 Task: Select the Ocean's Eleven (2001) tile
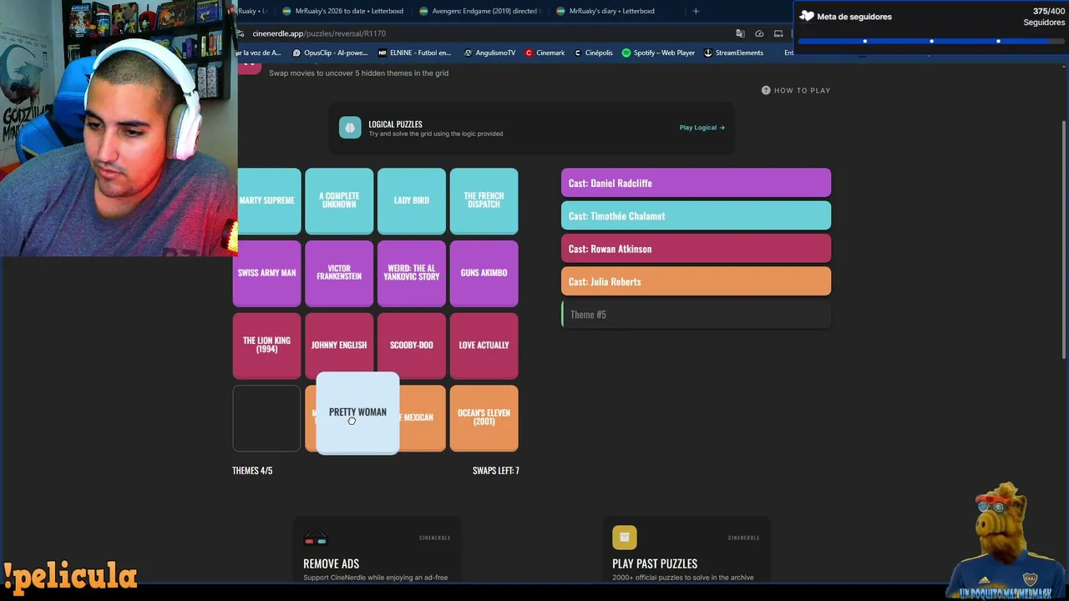(x=484, y=418)
